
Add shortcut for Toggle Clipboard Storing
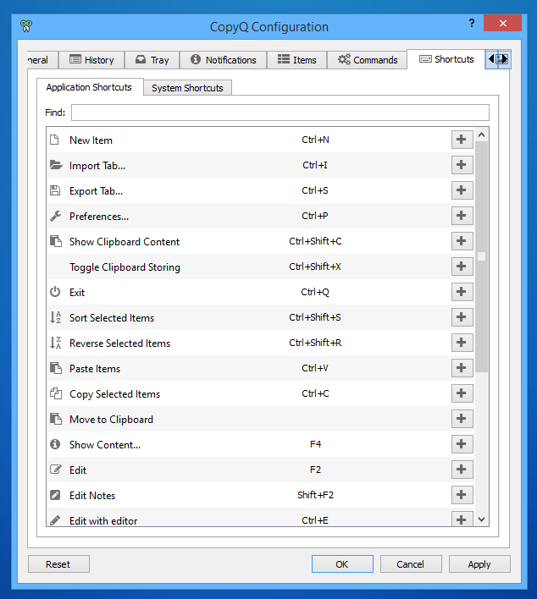tap(461, 267)
